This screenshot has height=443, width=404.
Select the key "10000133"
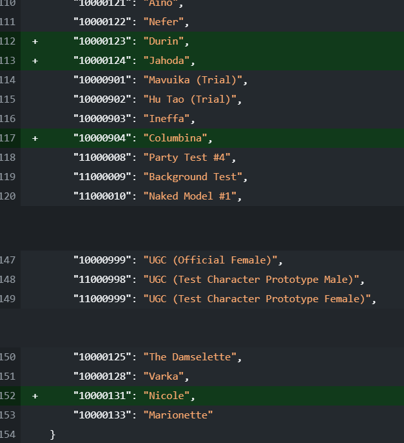(102, 415)
